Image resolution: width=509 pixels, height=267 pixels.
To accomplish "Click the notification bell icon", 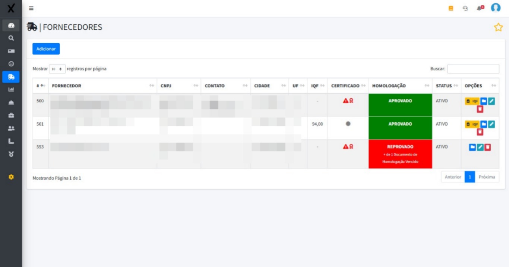I will tap(480, 8).
